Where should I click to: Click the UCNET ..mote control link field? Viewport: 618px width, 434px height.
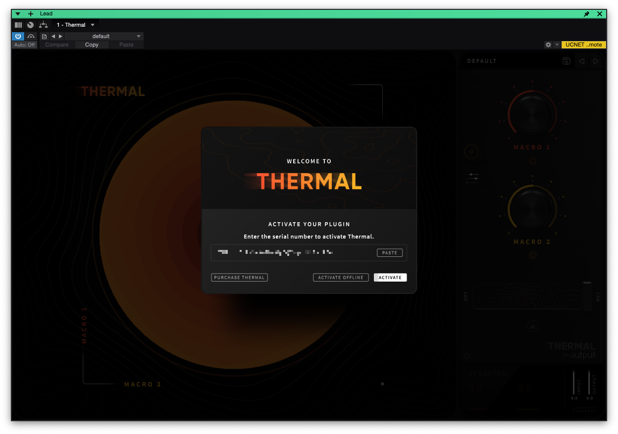click(584, 45)
